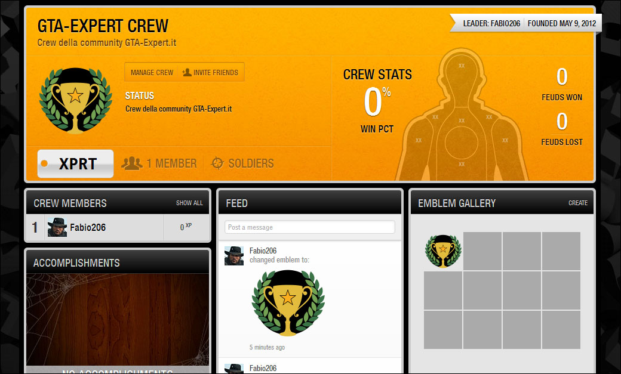
Task: Create a new emblem
Action: pos(578,203)
